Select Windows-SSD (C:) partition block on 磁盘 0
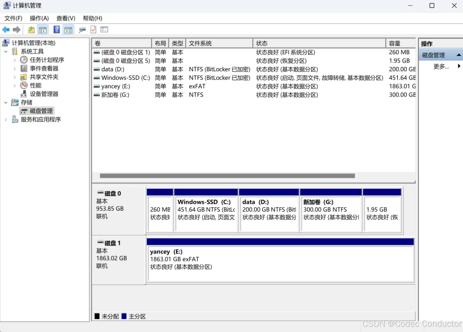Image resolution: width=463 pixels, height=332 pixels. 206,210
